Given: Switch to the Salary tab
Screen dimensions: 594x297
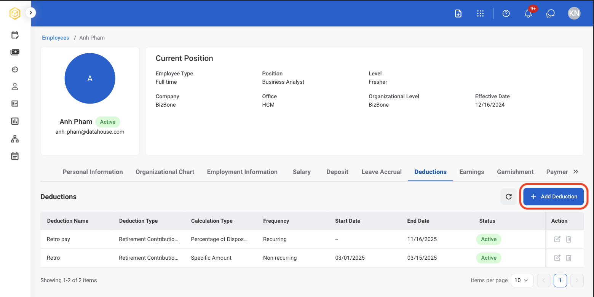Looking at the screenshot, I should 302,172.
